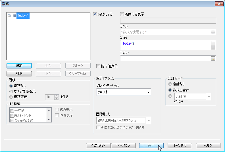Click the 削除 button
This screenshot has height=152, width=225.
coord(19,74)
